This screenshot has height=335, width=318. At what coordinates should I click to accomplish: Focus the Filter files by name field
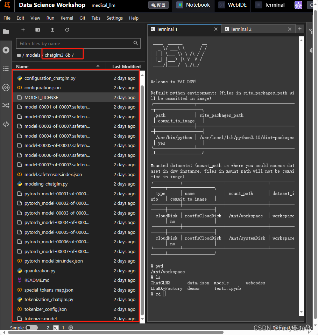(x=78, y=43)
